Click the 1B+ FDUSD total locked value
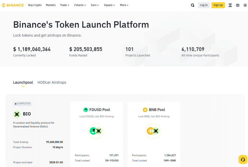The image size is (248, 167). (112, 161)
